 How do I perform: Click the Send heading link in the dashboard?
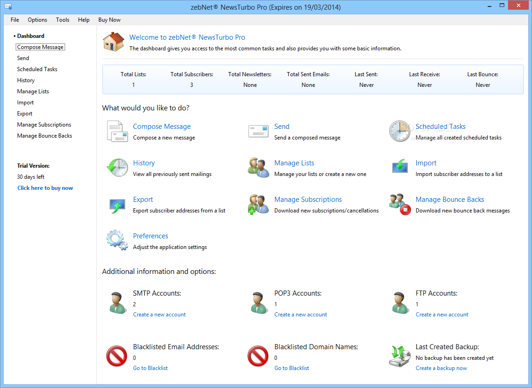point(282,127)
